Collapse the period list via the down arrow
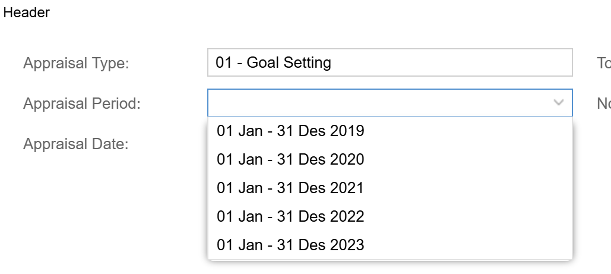The width and height of the screenshot is (611, 274). point(558,103)
